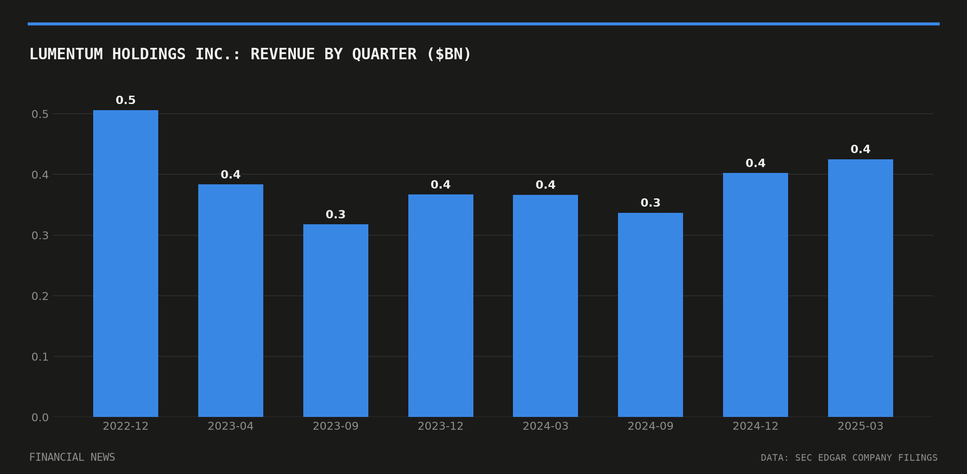Click the 0.4 value label above 2024-03 bar

tap(545, 185)
